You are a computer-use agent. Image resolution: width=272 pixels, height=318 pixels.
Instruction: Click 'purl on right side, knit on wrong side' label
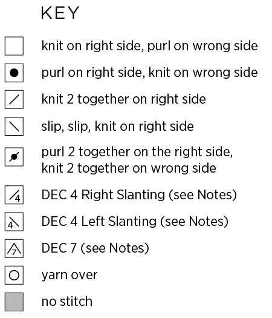tap(149, 73)
